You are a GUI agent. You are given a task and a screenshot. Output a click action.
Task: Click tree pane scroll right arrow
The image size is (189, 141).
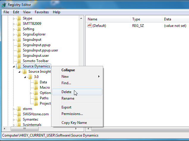tap(76, 129)
